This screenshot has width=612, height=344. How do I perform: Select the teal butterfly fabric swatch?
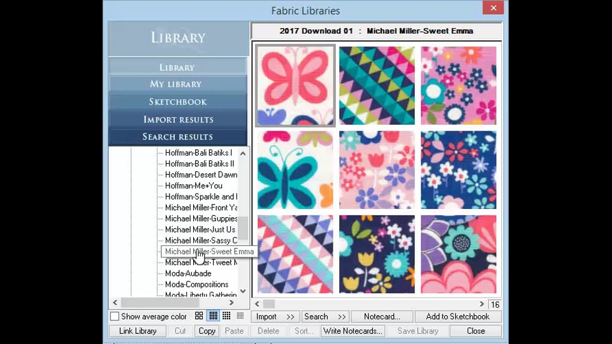point(295,169)
